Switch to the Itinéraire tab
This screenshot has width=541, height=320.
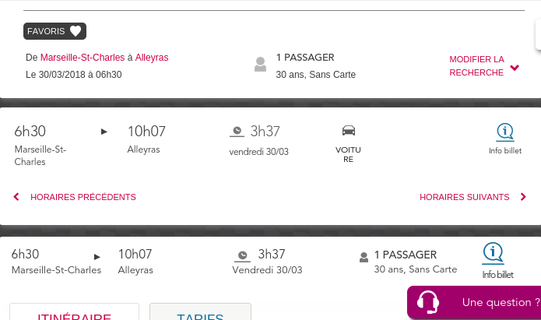(x=74, y=311)
